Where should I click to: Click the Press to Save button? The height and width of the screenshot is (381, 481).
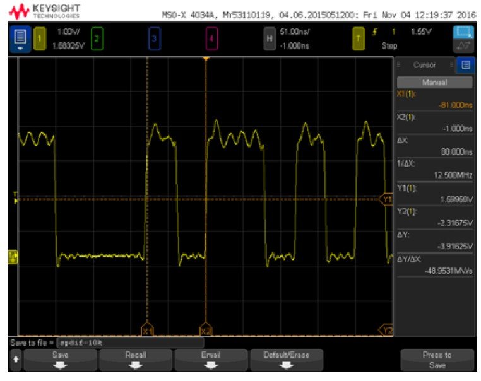tap(437, 360)
